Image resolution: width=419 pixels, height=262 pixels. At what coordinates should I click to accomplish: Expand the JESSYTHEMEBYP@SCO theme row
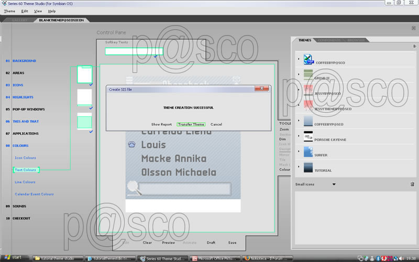point(299,105)
